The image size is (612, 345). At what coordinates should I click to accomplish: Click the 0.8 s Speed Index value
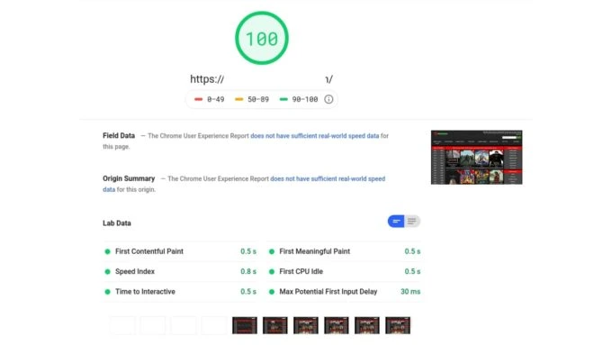click(x=248, y=271)
